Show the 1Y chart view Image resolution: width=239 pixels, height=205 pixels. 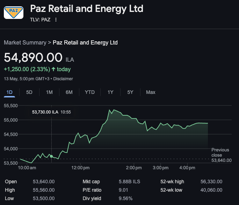point(110,92)
